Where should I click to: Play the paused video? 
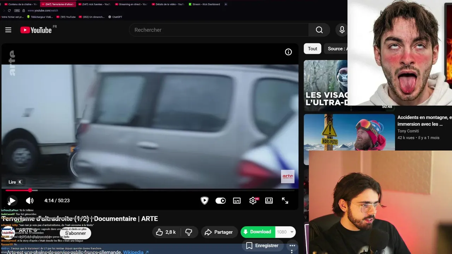(x=12, y=201)
